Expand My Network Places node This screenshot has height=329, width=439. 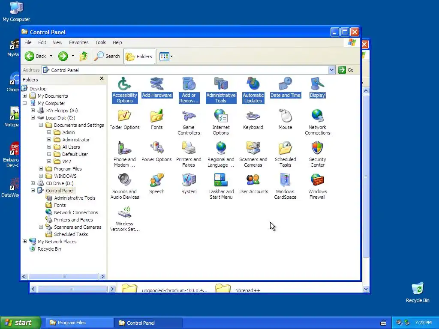pos(24,241)
